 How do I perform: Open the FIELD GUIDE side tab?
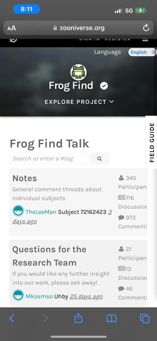(151, 143)
